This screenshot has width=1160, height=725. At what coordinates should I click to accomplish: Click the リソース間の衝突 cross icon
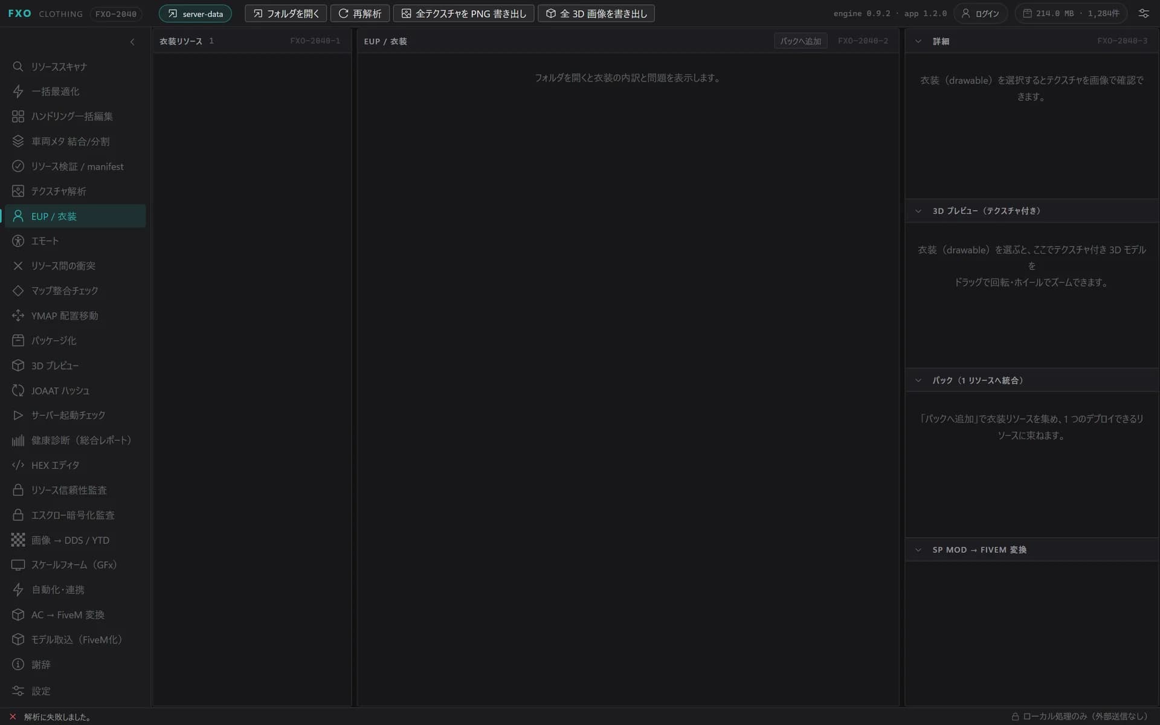pyautogui.click(x=18, y=266)
